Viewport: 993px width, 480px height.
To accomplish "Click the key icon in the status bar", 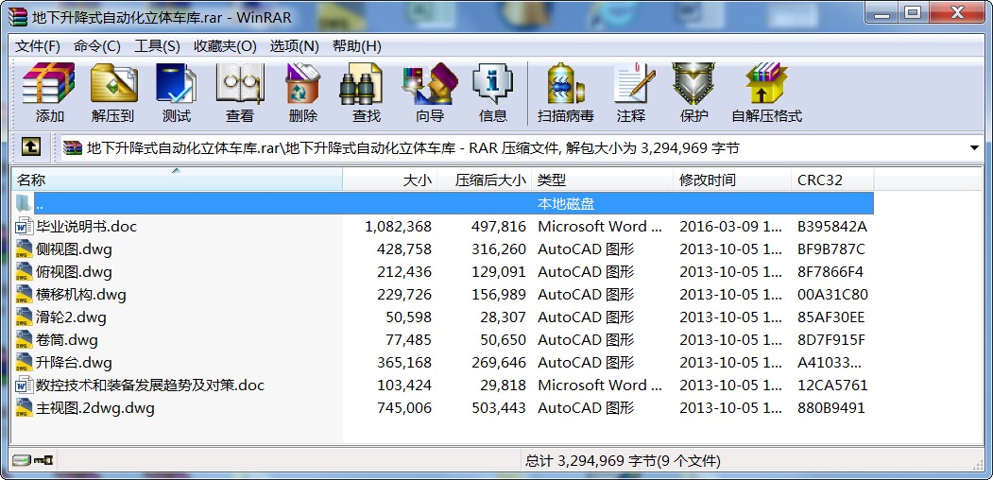I will (43, 460).
